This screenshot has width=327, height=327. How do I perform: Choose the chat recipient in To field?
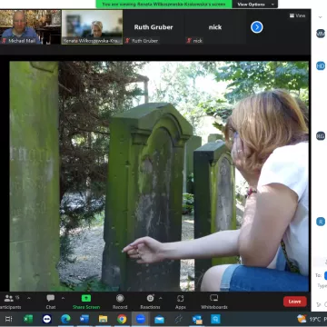tap(325, 275)
